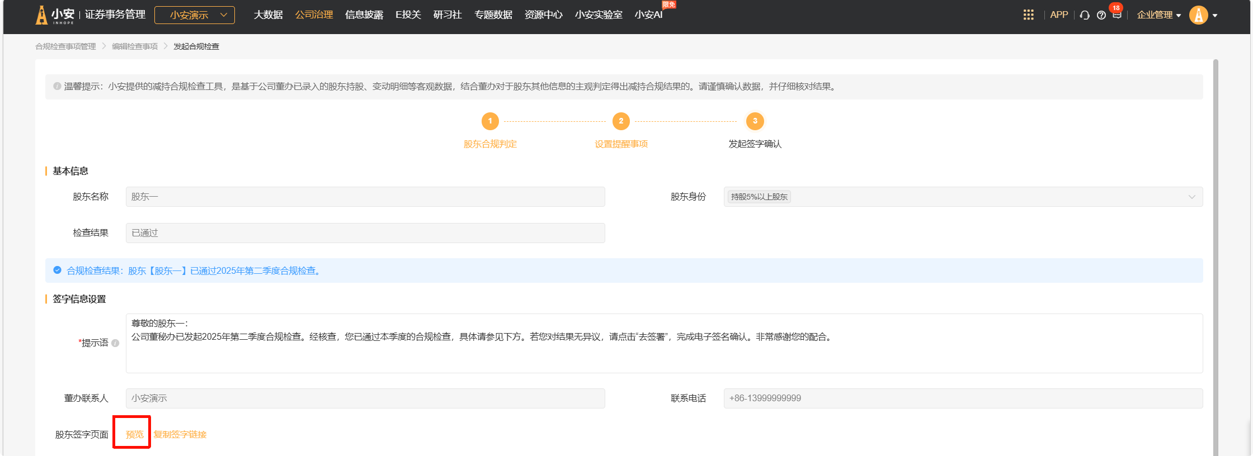Open help via the question mark icon
Image resolution: width=1253 pixels, height=456 pixels.
tap(1101, 15)
